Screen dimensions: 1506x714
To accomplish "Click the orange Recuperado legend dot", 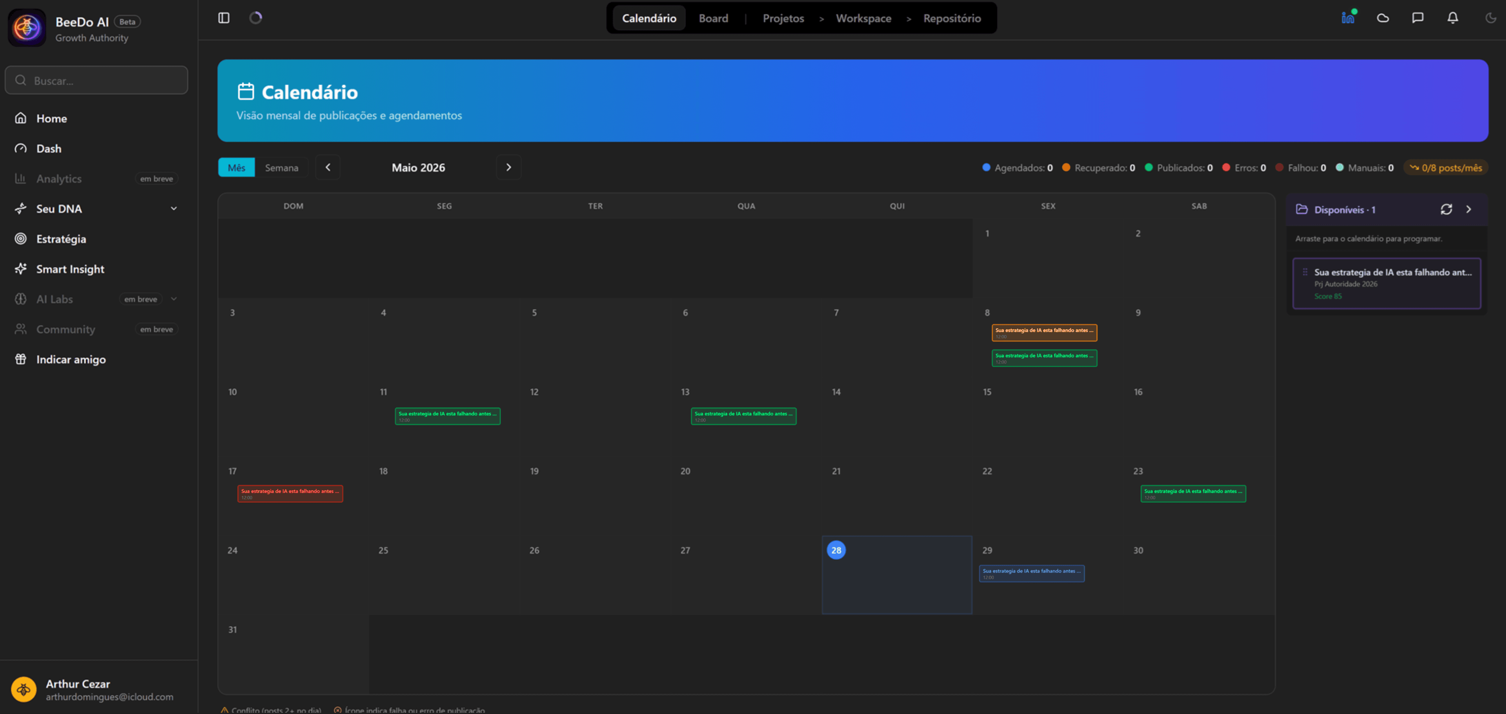I will [x=1066, y=167].
